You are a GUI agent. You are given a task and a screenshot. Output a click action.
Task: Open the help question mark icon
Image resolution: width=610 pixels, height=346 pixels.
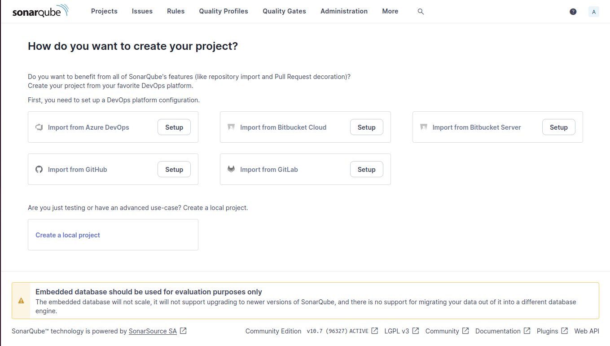coord(573,12)
